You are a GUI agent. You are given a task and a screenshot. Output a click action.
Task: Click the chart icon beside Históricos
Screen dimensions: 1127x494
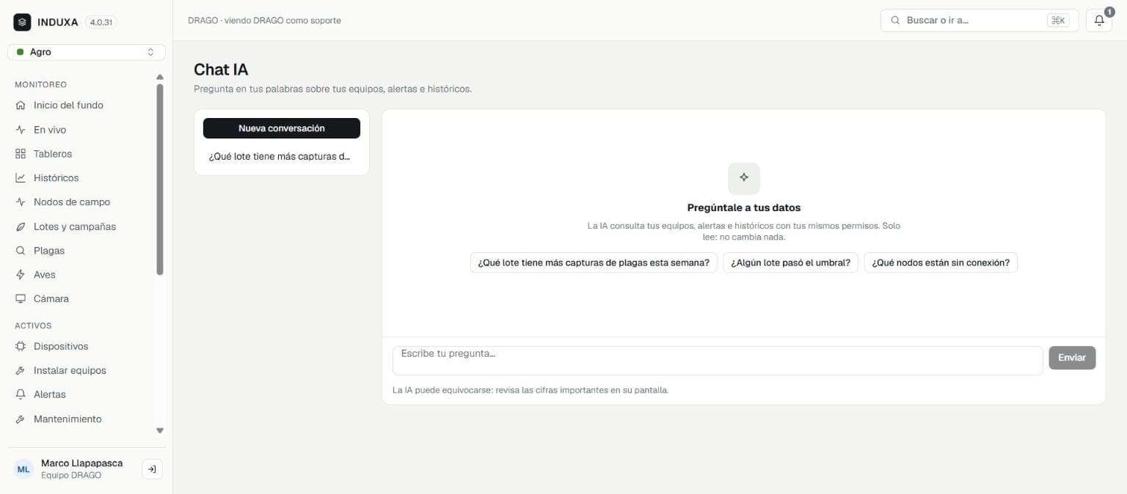(x=21, y=178)
